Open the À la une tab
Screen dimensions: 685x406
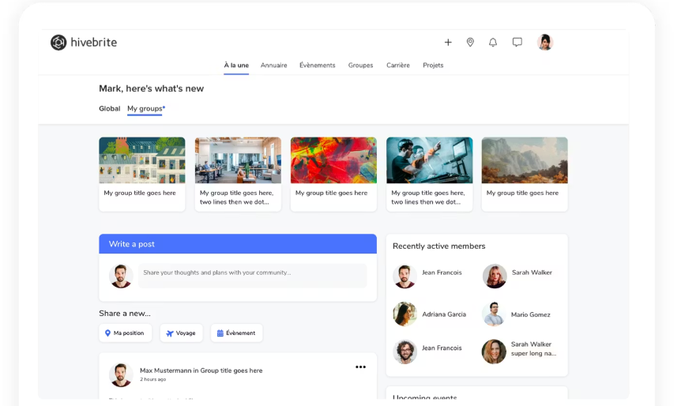236,65
